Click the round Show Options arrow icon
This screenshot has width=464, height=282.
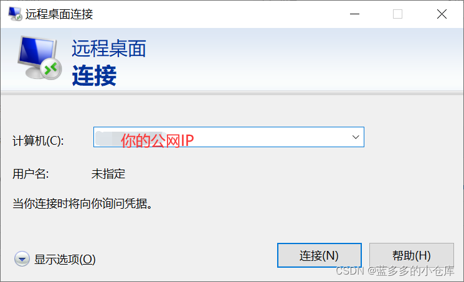click(x=22, y=259)
